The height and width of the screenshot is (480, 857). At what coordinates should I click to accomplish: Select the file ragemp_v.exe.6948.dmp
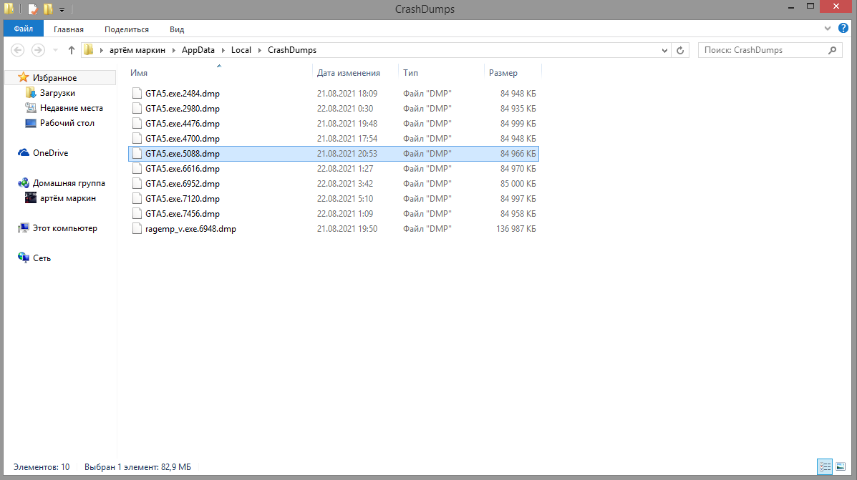point(190,229)
